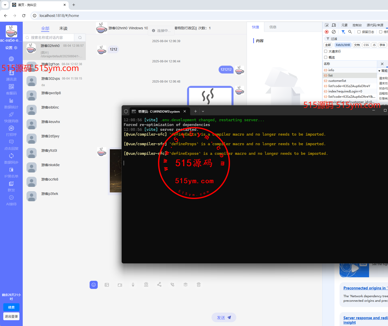The width and height of the screenshot is (388, 326).
Task: Enable the 保留日志 checkbox
Action: pos(359,32)
